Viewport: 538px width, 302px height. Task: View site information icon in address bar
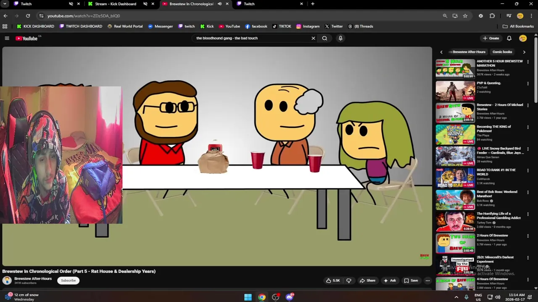[41, 16]
